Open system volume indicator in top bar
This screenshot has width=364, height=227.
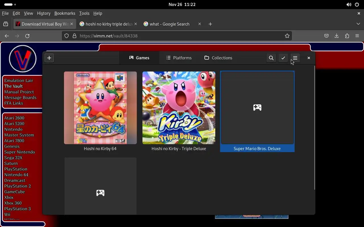(x=349, y=5)
